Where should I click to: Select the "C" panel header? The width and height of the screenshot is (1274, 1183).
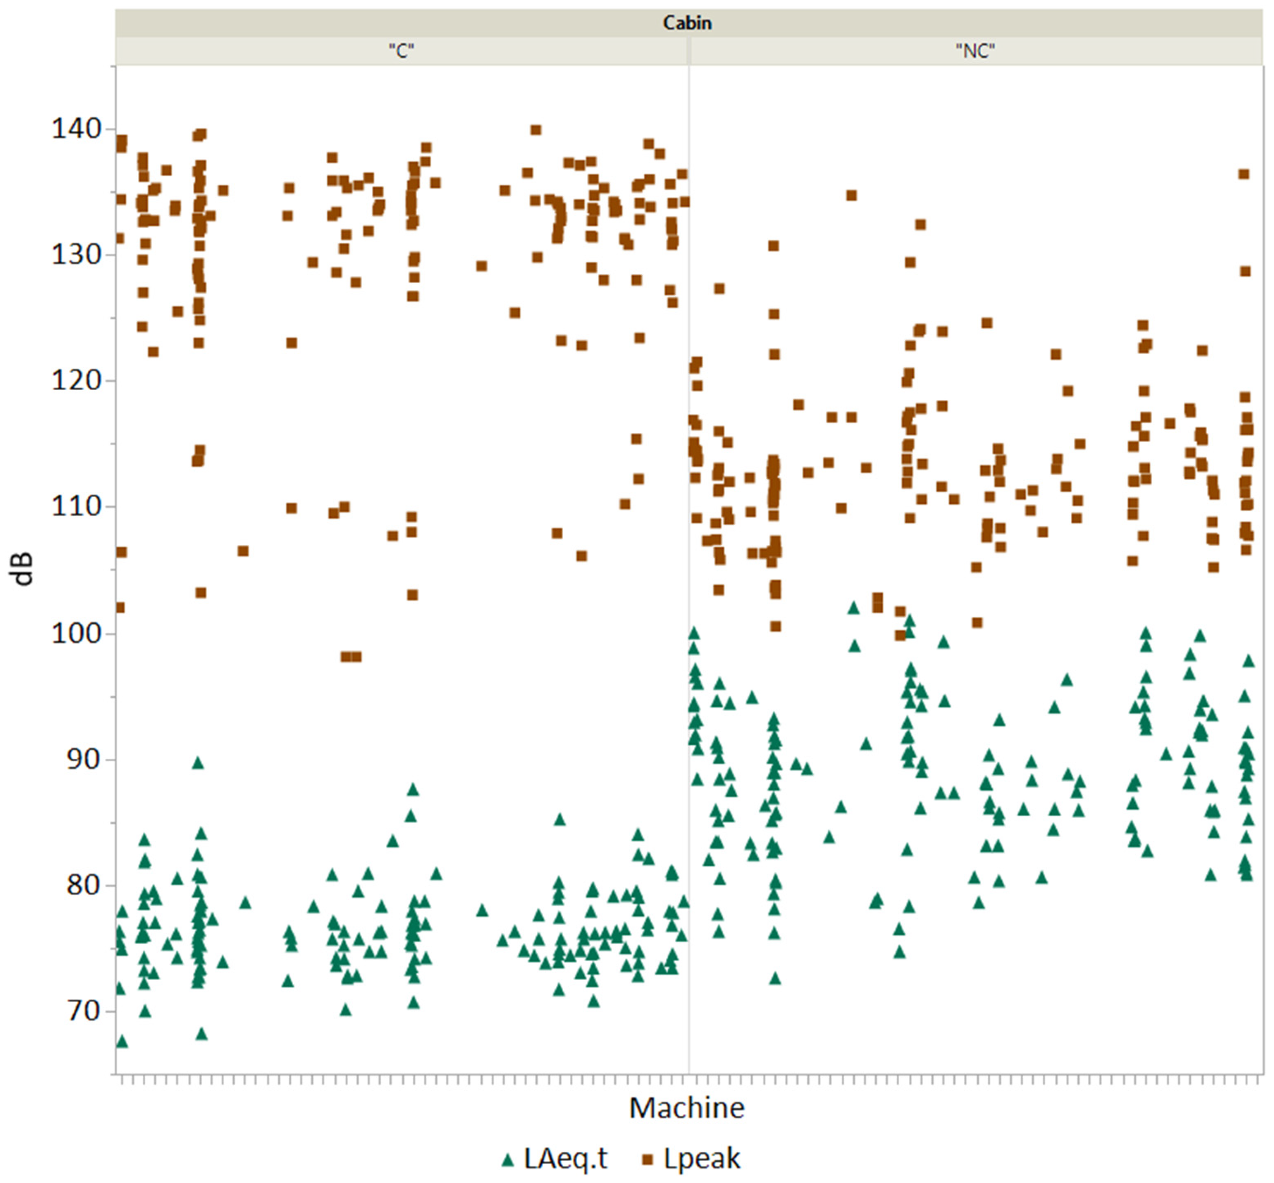(401, 51)
